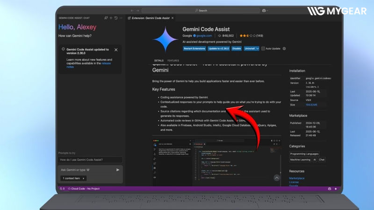Open more actions menu in chat panel header
374x210 pixels.
click(x=121, y=18)
